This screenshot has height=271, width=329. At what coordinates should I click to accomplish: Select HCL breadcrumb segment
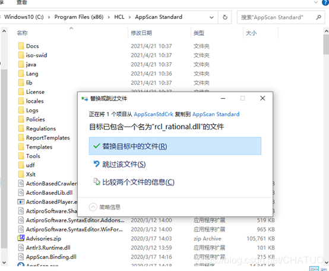[119, 17]
